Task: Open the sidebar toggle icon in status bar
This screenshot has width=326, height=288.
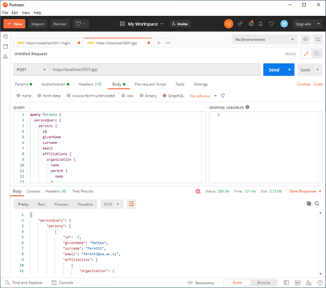Action: [286, 283]
